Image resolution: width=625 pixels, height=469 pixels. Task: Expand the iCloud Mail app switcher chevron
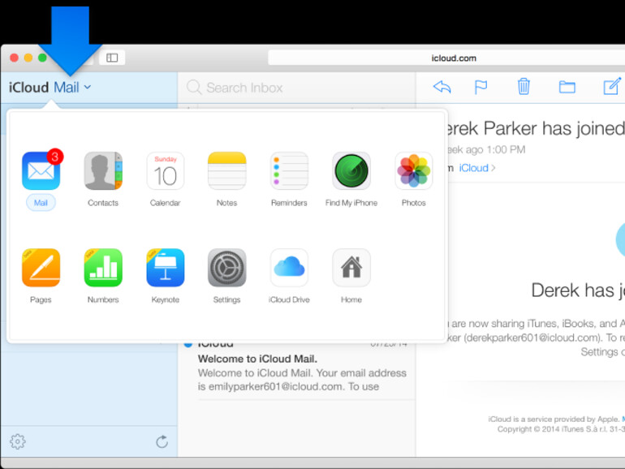tap(88, 87)
